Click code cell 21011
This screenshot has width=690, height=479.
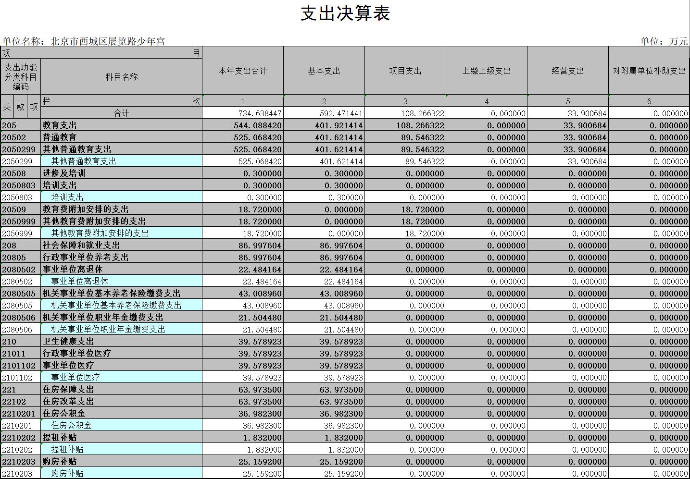pos(21,354)
